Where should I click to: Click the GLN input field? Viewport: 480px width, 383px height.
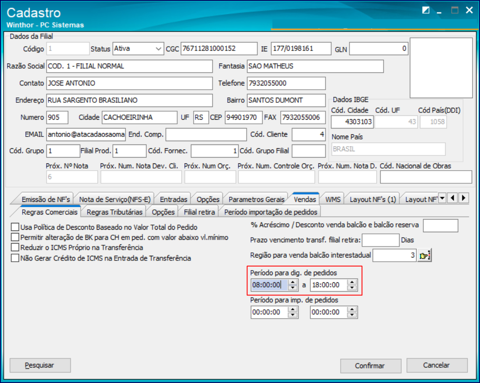379,49
